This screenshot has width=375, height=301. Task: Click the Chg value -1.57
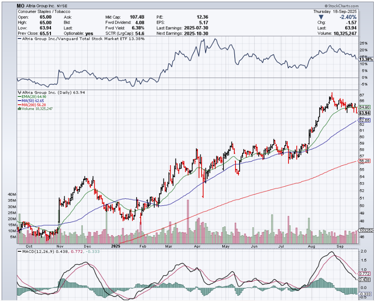[x=351, y=22]
